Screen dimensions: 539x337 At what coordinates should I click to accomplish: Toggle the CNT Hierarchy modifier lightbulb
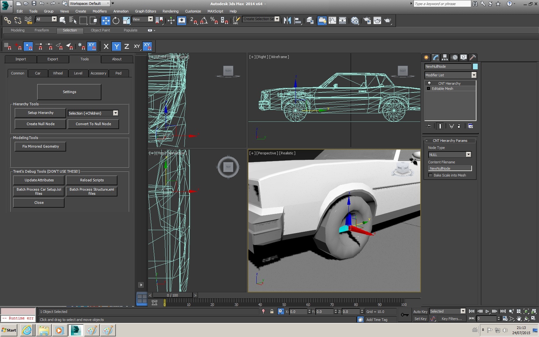point(429,83)
